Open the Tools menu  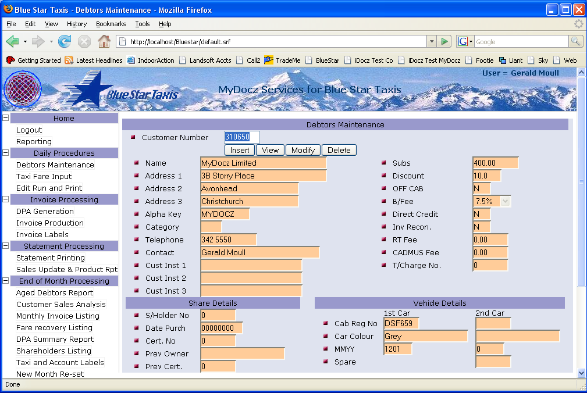click(x=143, y=24)
